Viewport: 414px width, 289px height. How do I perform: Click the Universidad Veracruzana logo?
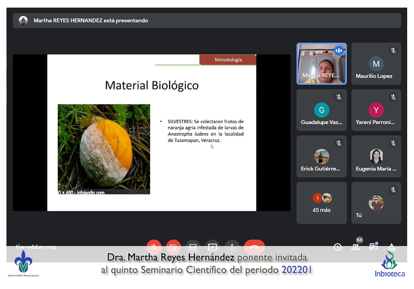pyautogui.click(x=23, y=263)
